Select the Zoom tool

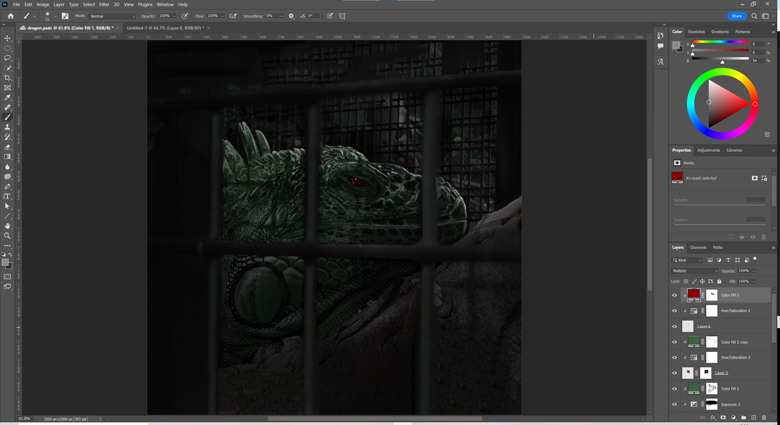7,236
